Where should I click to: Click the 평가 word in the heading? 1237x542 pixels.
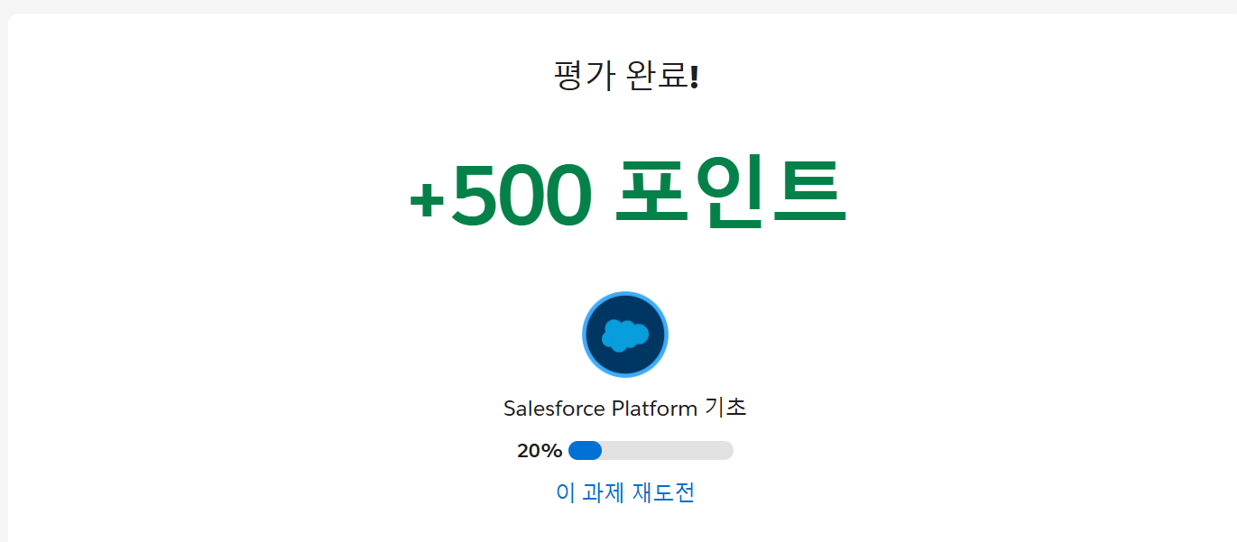coord(583,76)
